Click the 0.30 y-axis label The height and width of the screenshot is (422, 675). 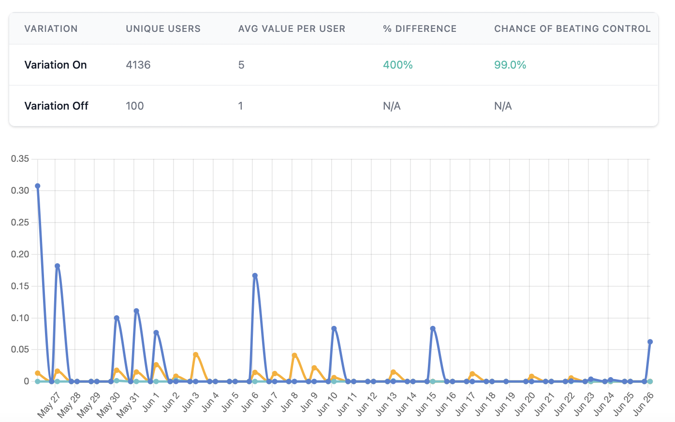[x=20, y=190]
